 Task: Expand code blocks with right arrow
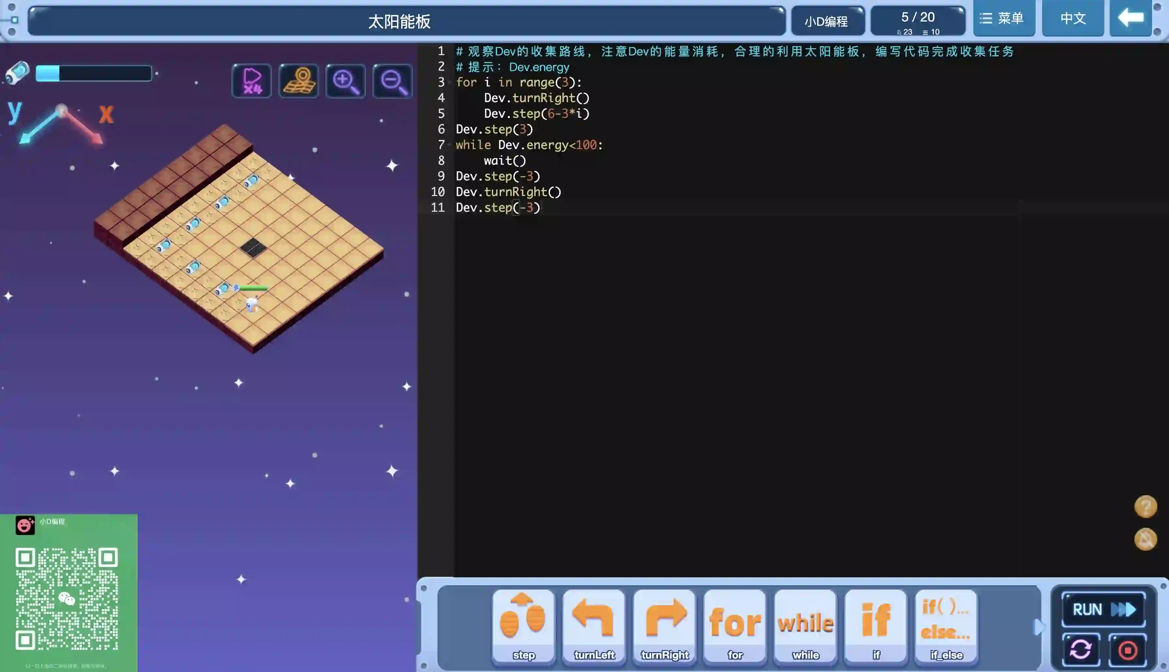(1039, 627)
